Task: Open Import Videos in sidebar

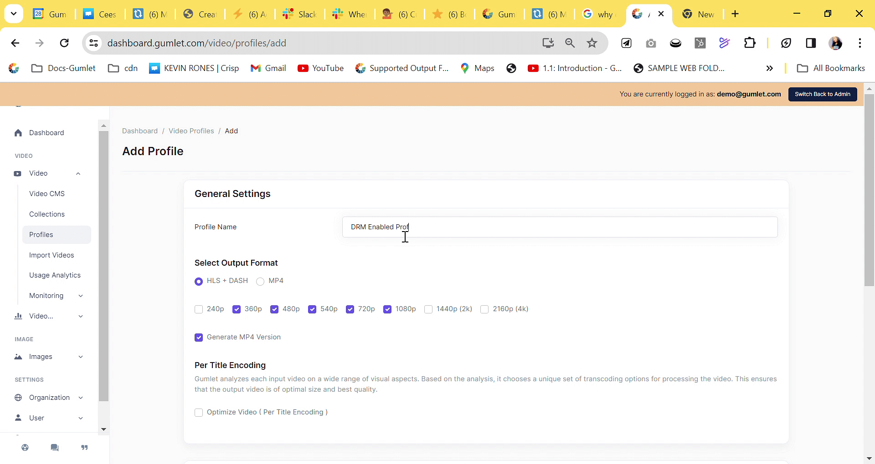Action: coord(51,255)
